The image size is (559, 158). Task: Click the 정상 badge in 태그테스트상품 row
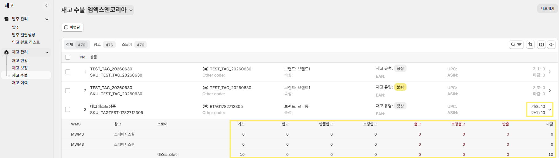[x=400, y=106]
